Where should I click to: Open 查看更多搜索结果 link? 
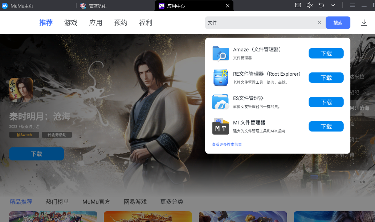[227, 144]
